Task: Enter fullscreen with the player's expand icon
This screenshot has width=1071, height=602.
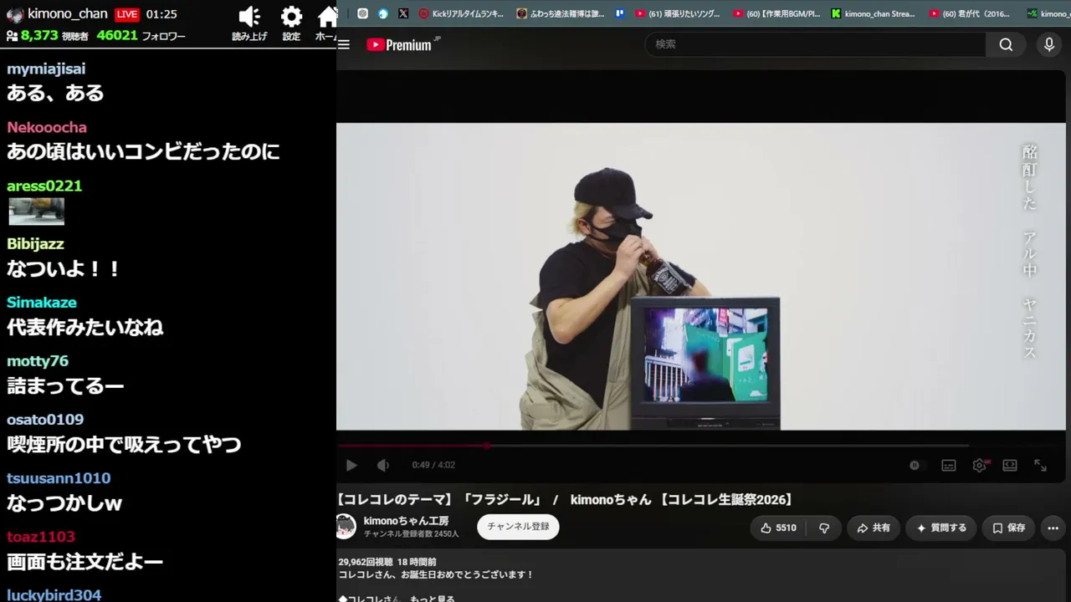Action: [x=1040, y=466]
